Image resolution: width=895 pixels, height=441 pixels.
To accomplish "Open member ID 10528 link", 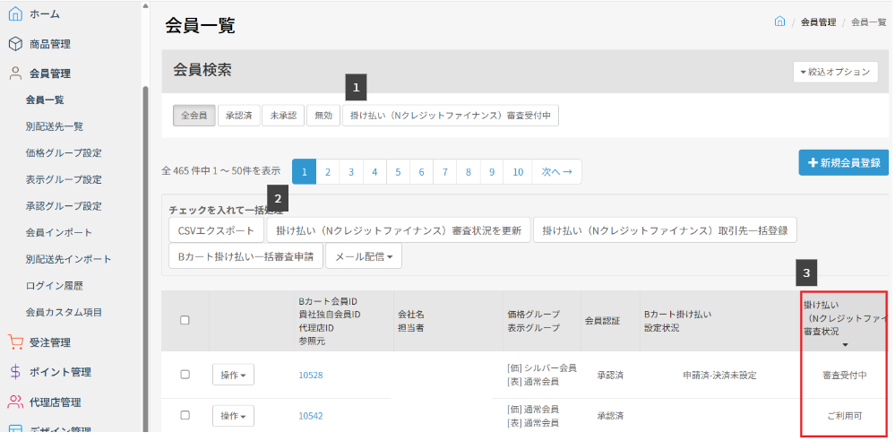I will [311, 376].
